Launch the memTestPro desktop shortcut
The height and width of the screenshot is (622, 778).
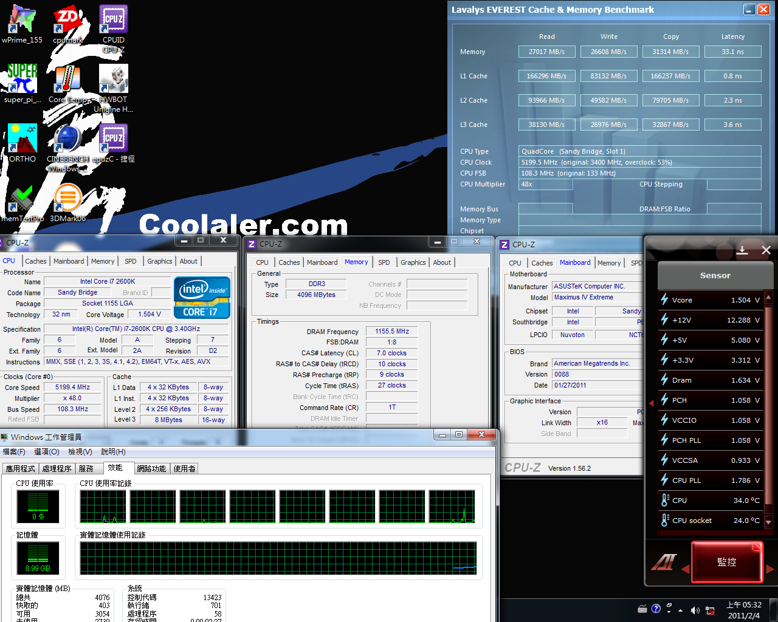[x=22, y=203]
